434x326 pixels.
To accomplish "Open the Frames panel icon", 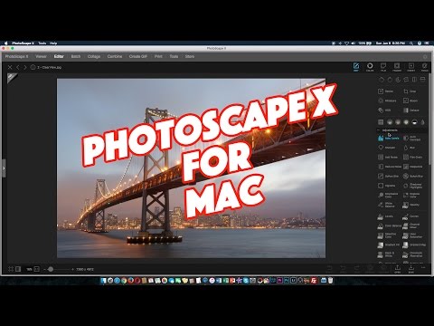I will pos(397,67).
